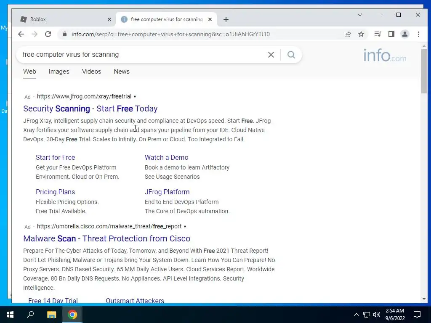
Task: Click the page vertical scrollbar thumb
Action: point(424,71)
